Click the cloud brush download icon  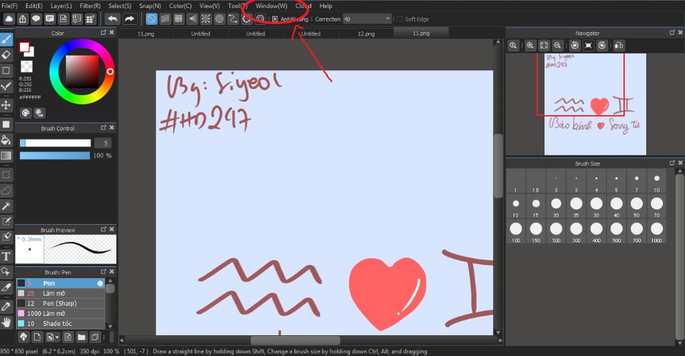pyautogui.click(x=23, y=337)
